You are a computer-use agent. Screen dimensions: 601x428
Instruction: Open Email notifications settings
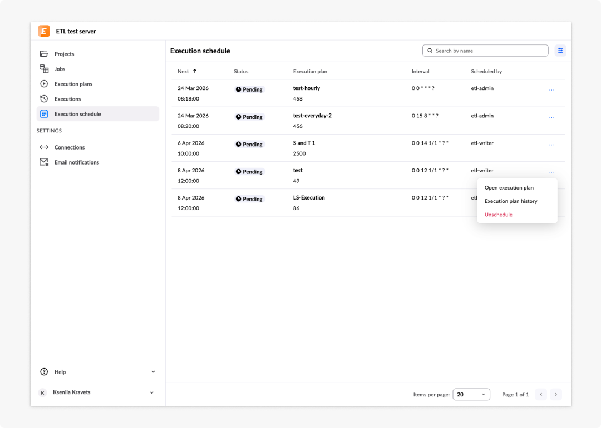(98, 162)
